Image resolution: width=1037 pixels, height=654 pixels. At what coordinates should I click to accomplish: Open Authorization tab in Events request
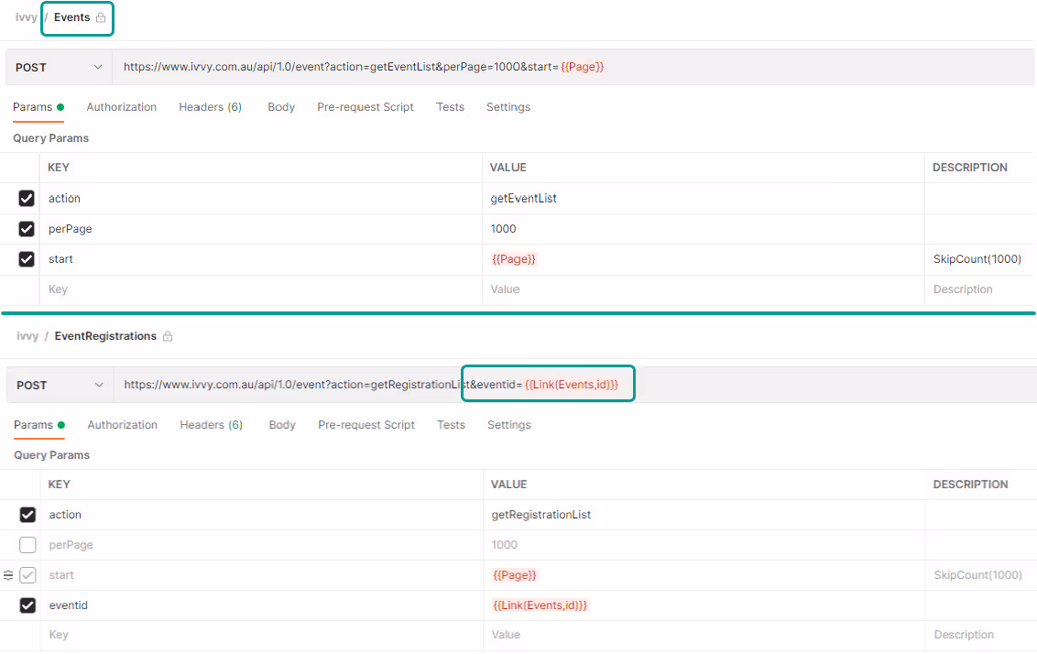(x=121, y=107)
